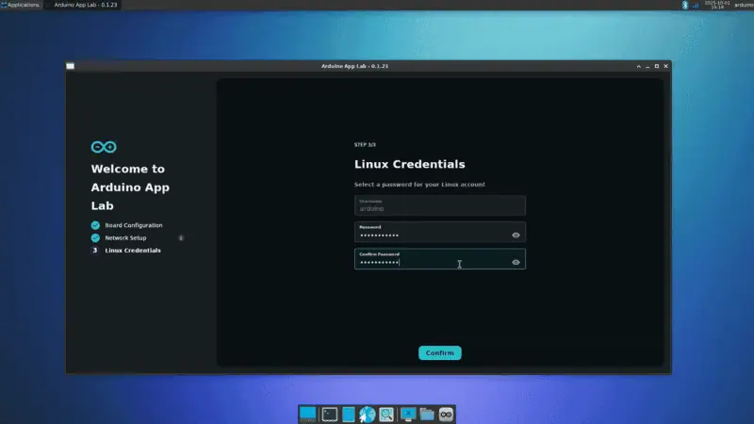Launch Arduino App Lab from the dock

click(x=446, y=414)
